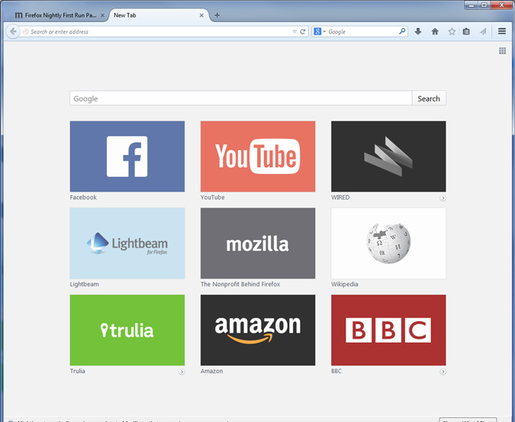
Task: Open the Downloads arrow icon
Action: point(418,32)
